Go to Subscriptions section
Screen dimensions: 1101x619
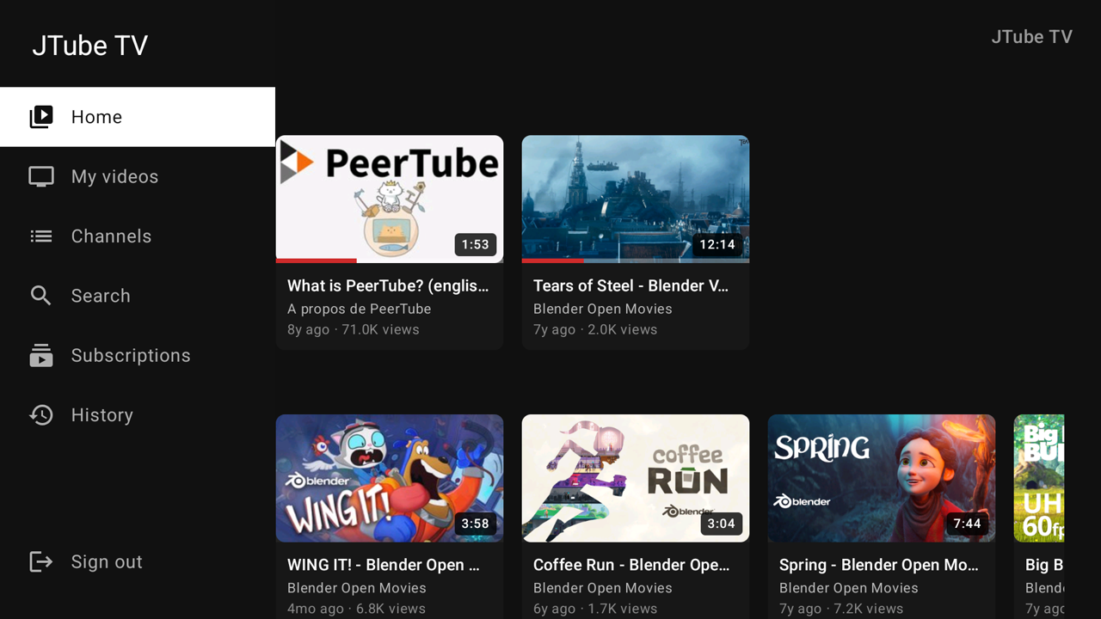tap(138, 355)
